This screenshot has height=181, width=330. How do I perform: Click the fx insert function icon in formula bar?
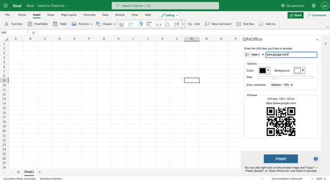click(x=33, y=33)
